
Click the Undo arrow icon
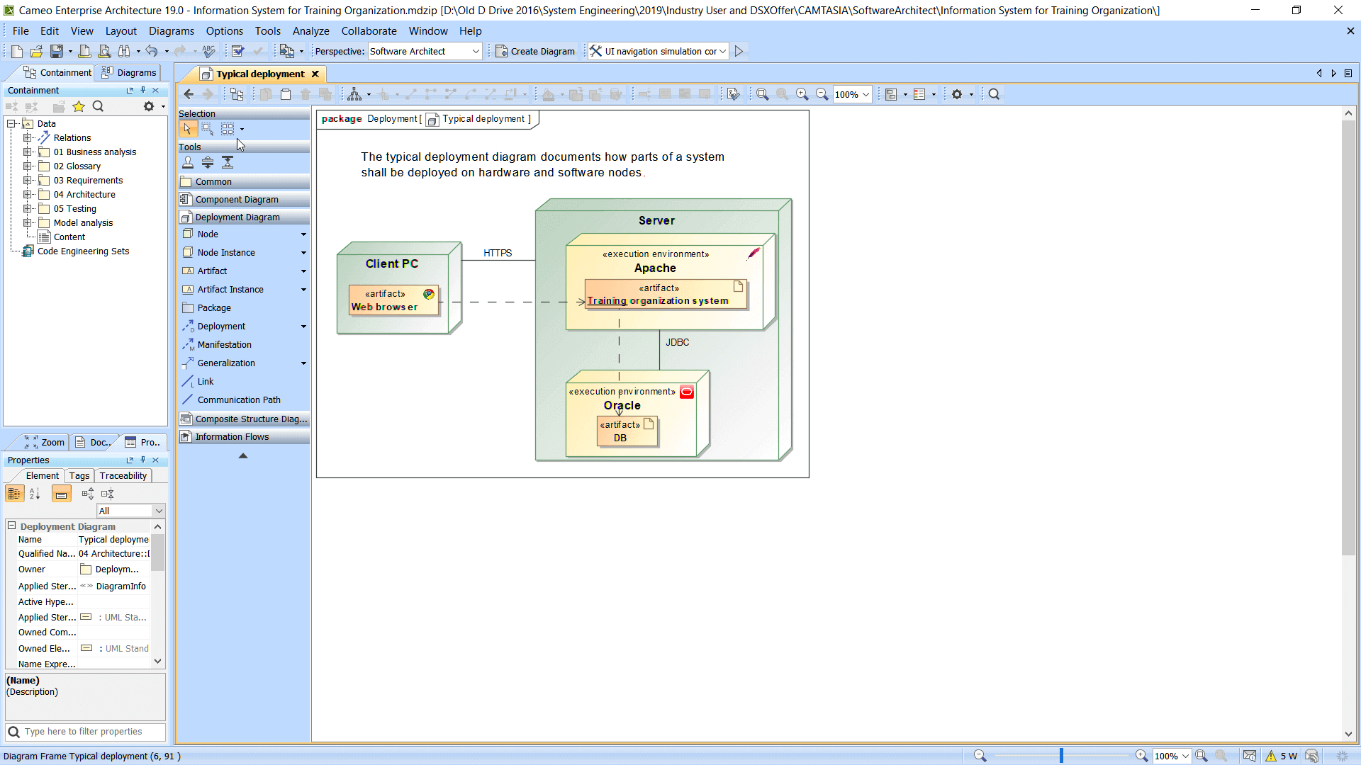[x=151, y=51]
